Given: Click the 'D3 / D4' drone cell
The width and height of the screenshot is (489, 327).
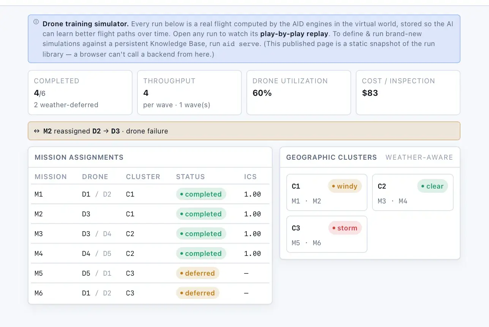Looking at the screenshot, I should click(x=97, y=234).
